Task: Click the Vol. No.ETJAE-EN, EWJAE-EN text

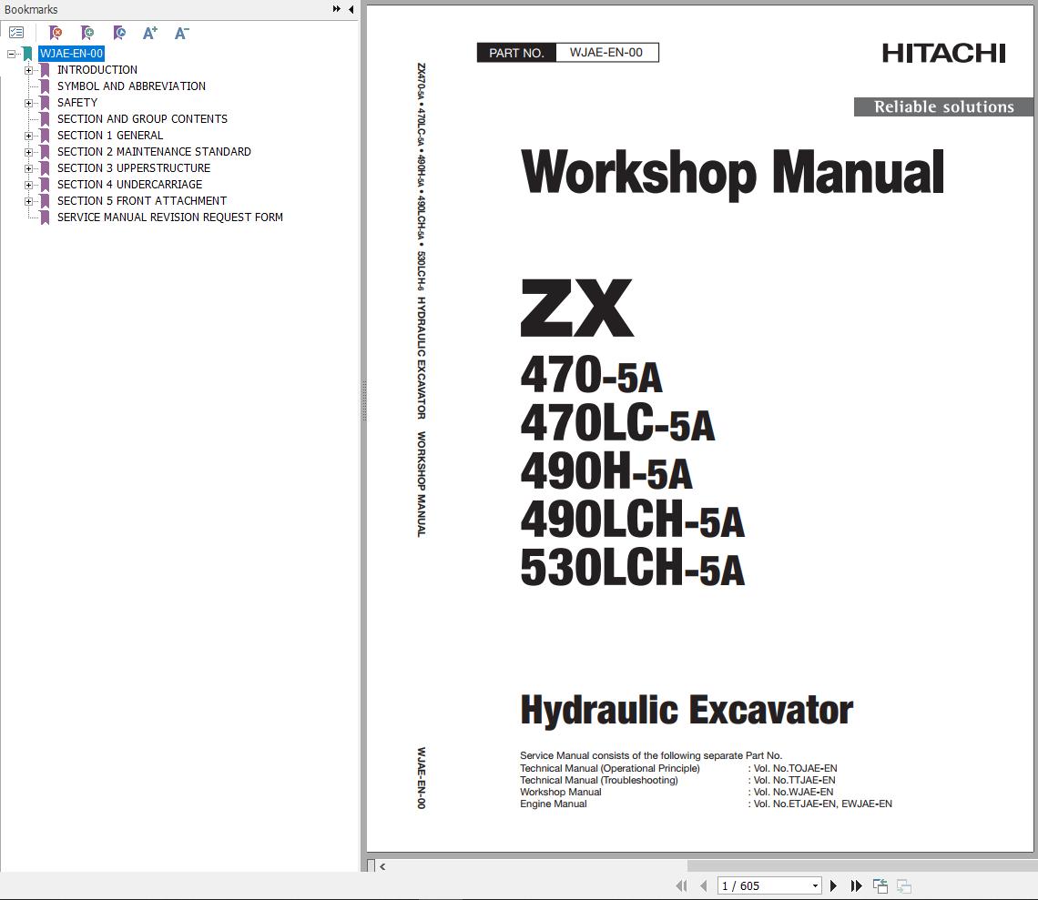Action: click(823, 804)
